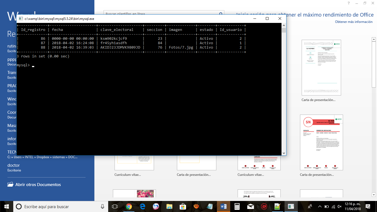This screenshot has height=212, width=377.
Task: Click the folder icon beside Abrir otros Documentos
Action: tap(10, 184)
